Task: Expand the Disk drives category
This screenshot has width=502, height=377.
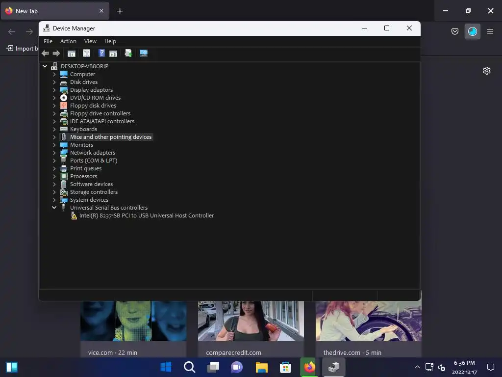Action: click(x=54, y=82)
